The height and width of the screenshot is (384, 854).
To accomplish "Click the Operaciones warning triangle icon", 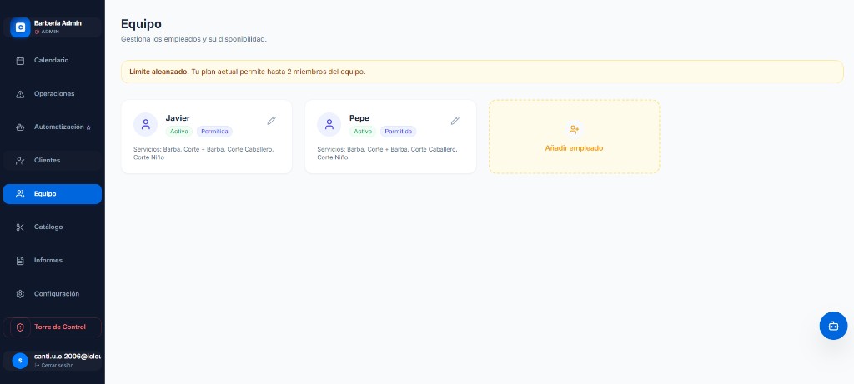I will pyautogui.click(x=20, y=94).
